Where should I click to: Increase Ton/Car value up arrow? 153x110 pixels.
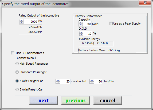pyautogui.click(x=92, y=80)
